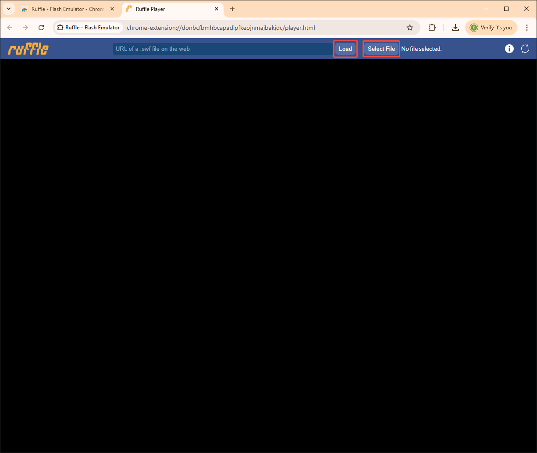
Task: Click Select File to choose a SWF
Action: [x=381, y=49]
